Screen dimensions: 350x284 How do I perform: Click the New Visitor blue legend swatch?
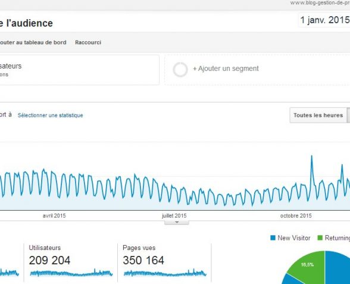[x=273, y=238]
